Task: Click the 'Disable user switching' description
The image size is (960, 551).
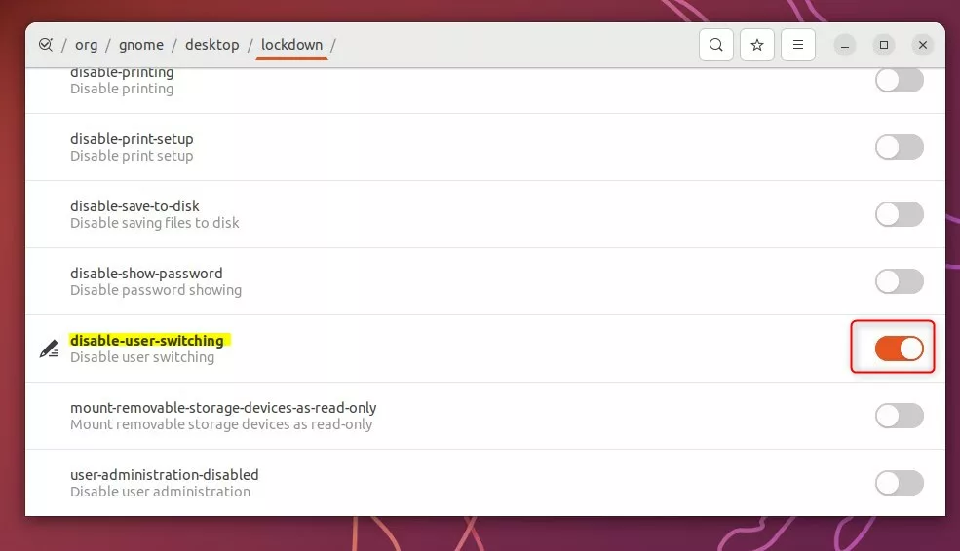Action: tap(142, 357)
